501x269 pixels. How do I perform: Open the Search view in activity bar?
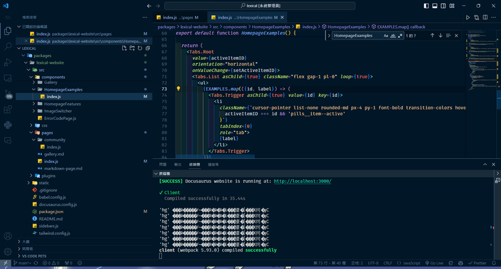tap(8, 47)
